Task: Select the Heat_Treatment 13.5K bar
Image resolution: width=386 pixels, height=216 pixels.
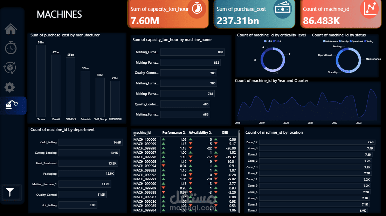Action: click(88, 163)
